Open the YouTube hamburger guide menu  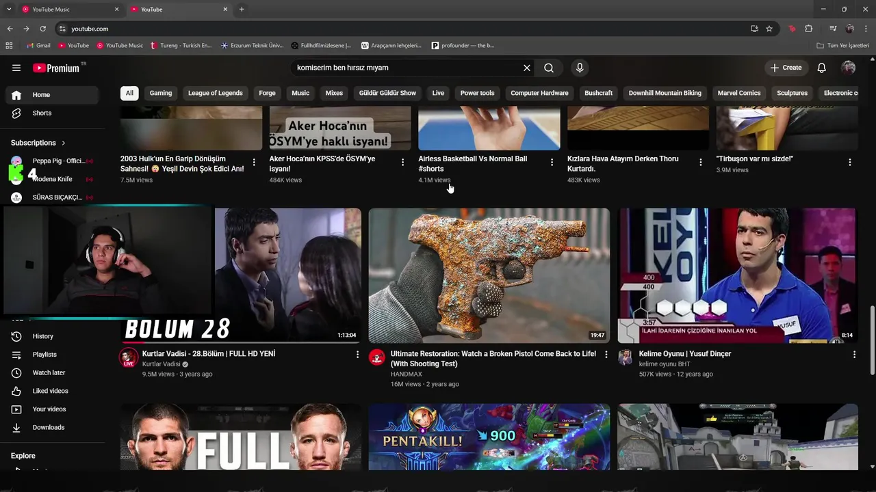[16, 68]
